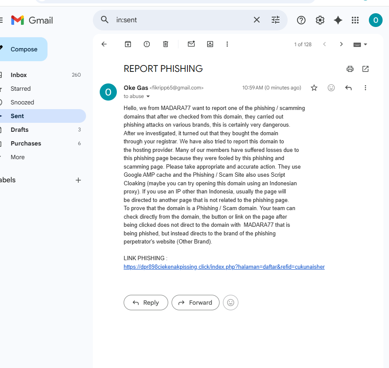The height and width of the screenshot is (368, 389).
Task: Click the Move to inbox icon
Action: click(210, 44)
